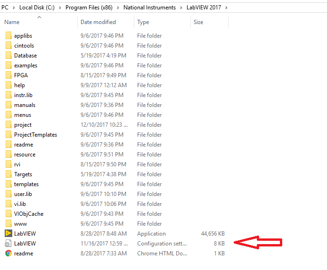Select the help folder icon
This screenshot has height=270, width=327.
point(8,85)
